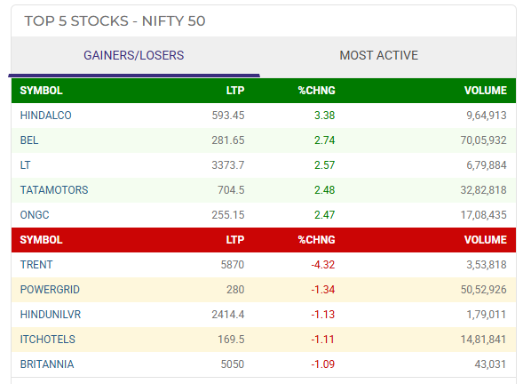Select TATAMOTORS' change value 2.48
The image size is (523, 384).
324,190
